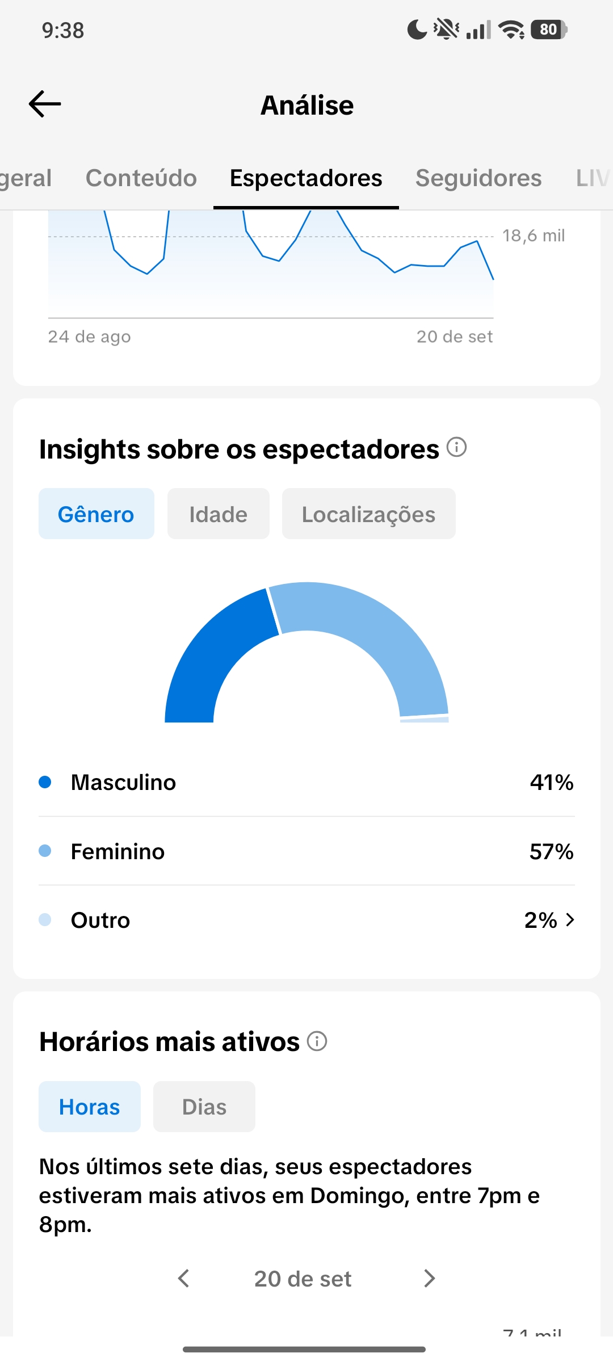Select the Dias button

(204, 1107)
